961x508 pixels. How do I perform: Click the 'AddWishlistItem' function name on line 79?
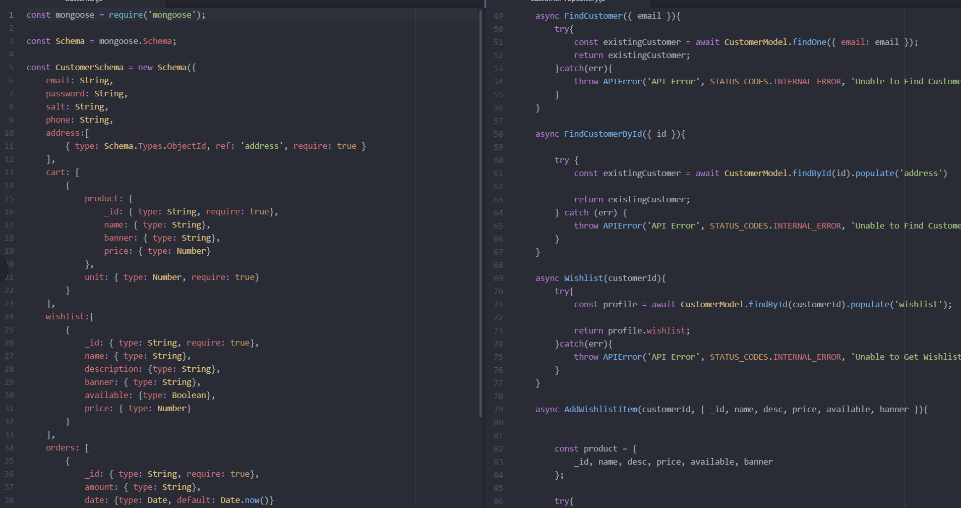(600, 409)
